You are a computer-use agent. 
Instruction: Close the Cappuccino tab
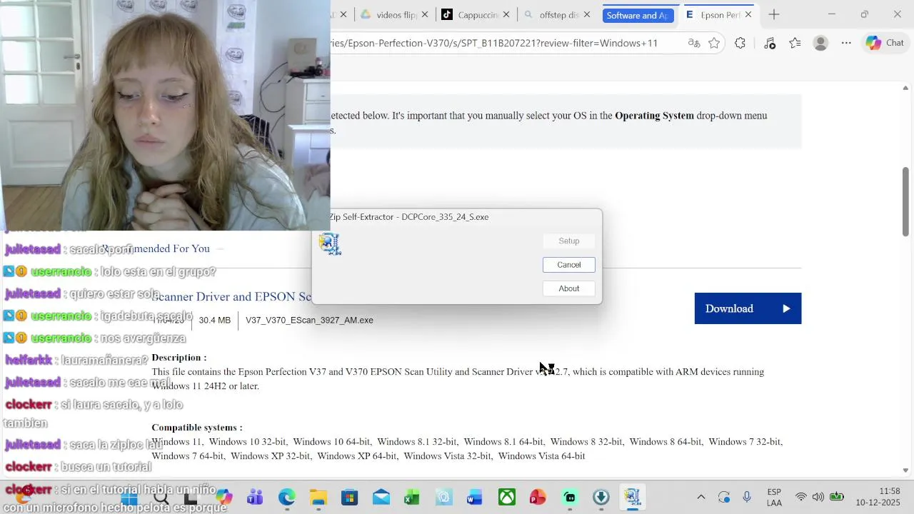506,14
